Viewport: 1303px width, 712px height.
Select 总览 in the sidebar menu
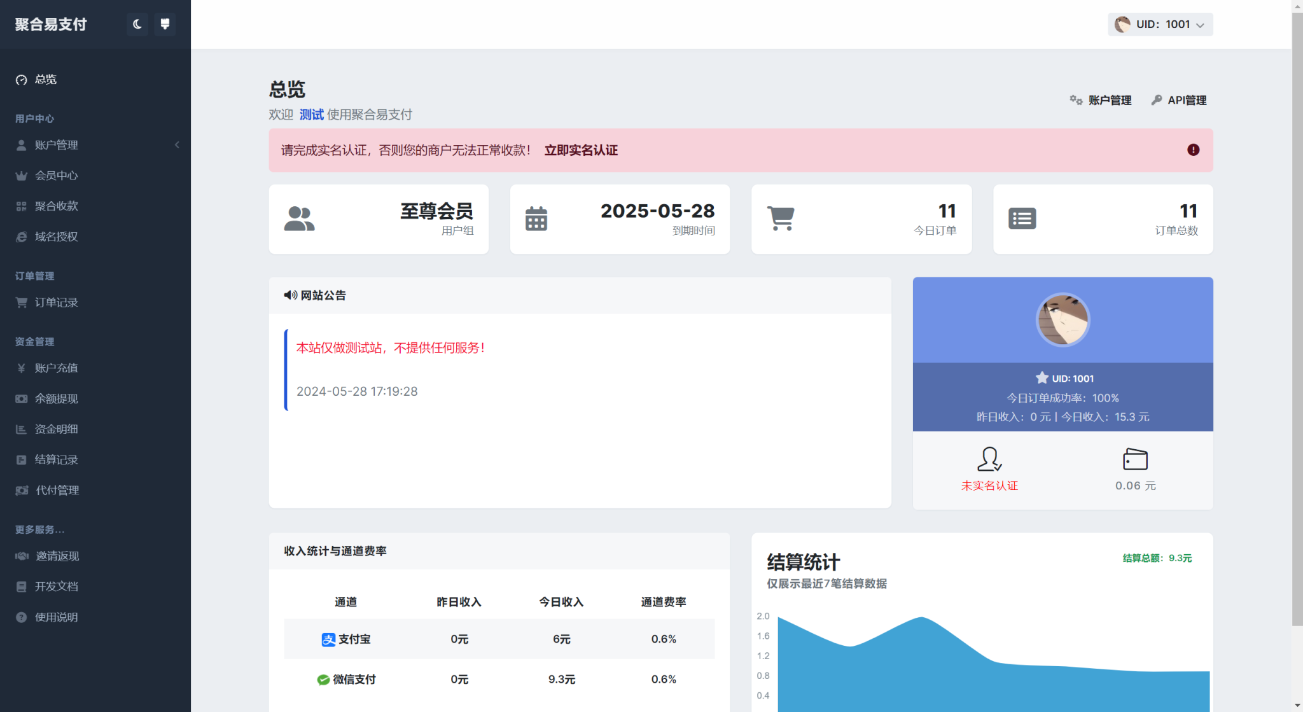pos(46,79)
